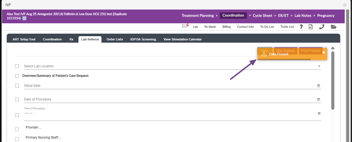Click the phone call icon
Image resolution: width=352 pixels, height=142 pixels.
pyautogui.click(x=321, y=27)
